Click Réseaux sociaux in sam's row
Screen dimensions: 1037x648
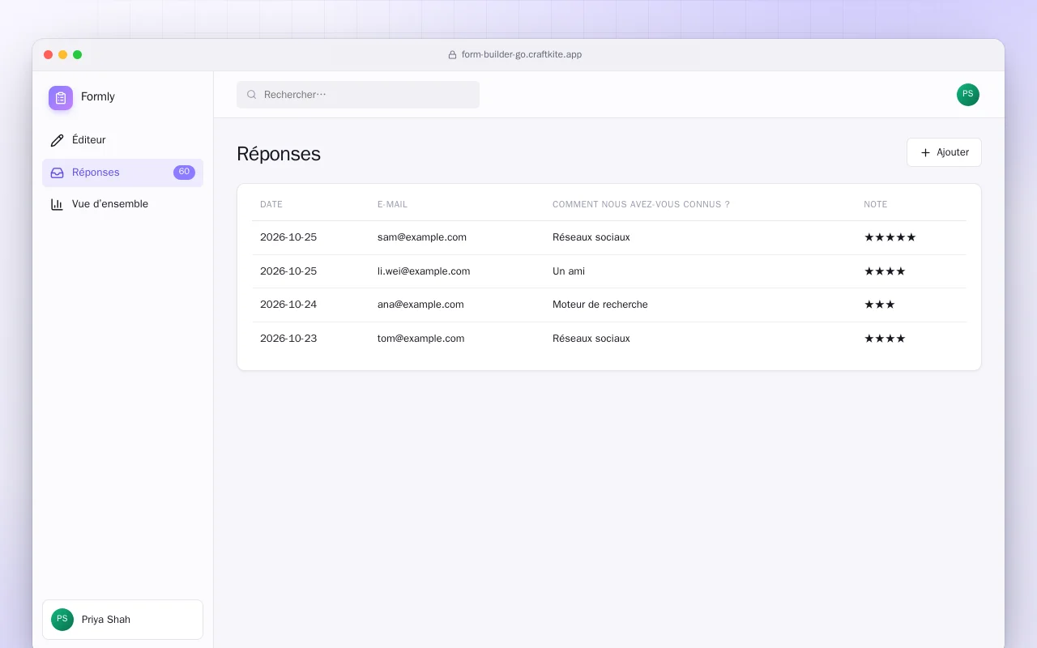coord(591,237)
